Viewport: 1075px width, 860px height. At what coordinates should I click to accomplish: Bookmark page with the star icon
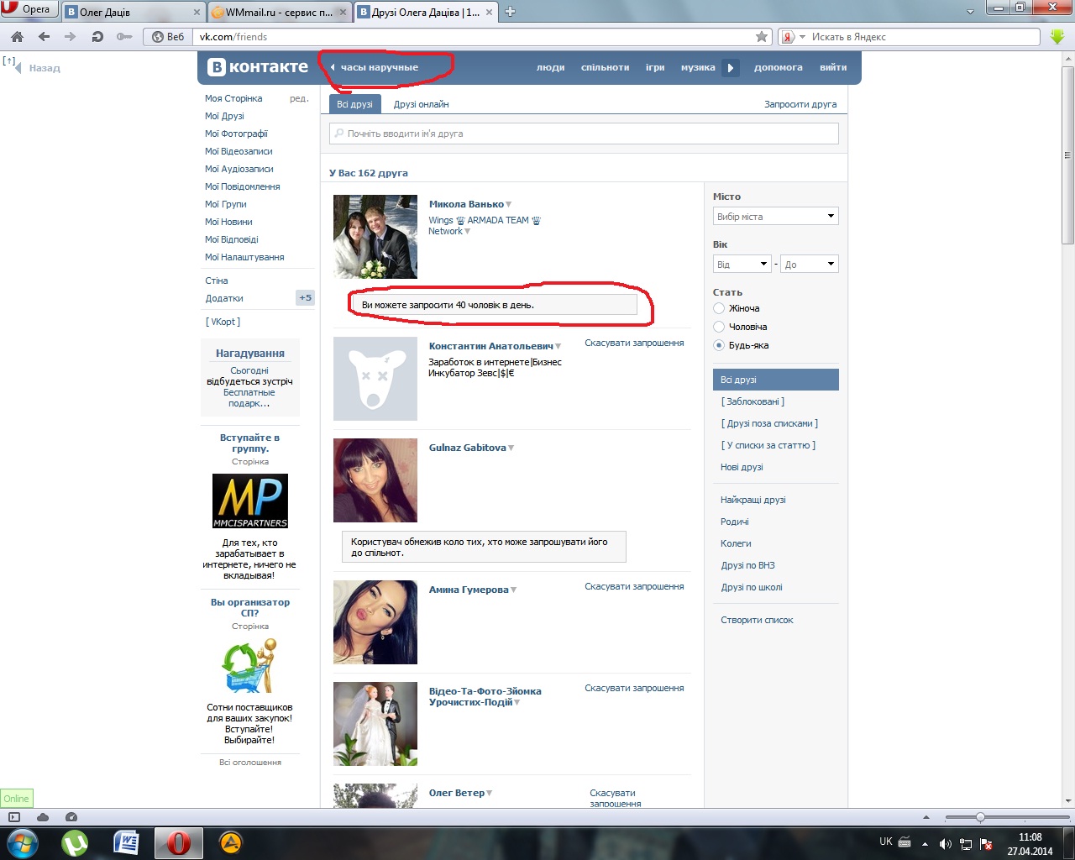coord(762,37)
